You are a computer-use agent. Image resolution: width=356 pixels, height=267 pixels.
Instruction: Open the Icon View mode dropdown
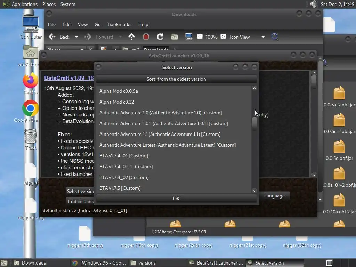(247, 37)
